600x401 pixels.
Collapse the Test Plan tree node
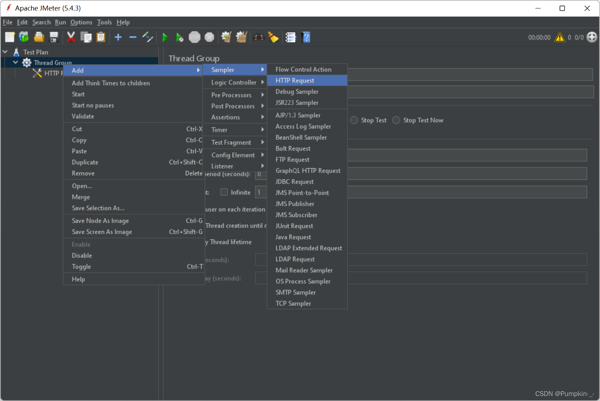click(5, 52)
